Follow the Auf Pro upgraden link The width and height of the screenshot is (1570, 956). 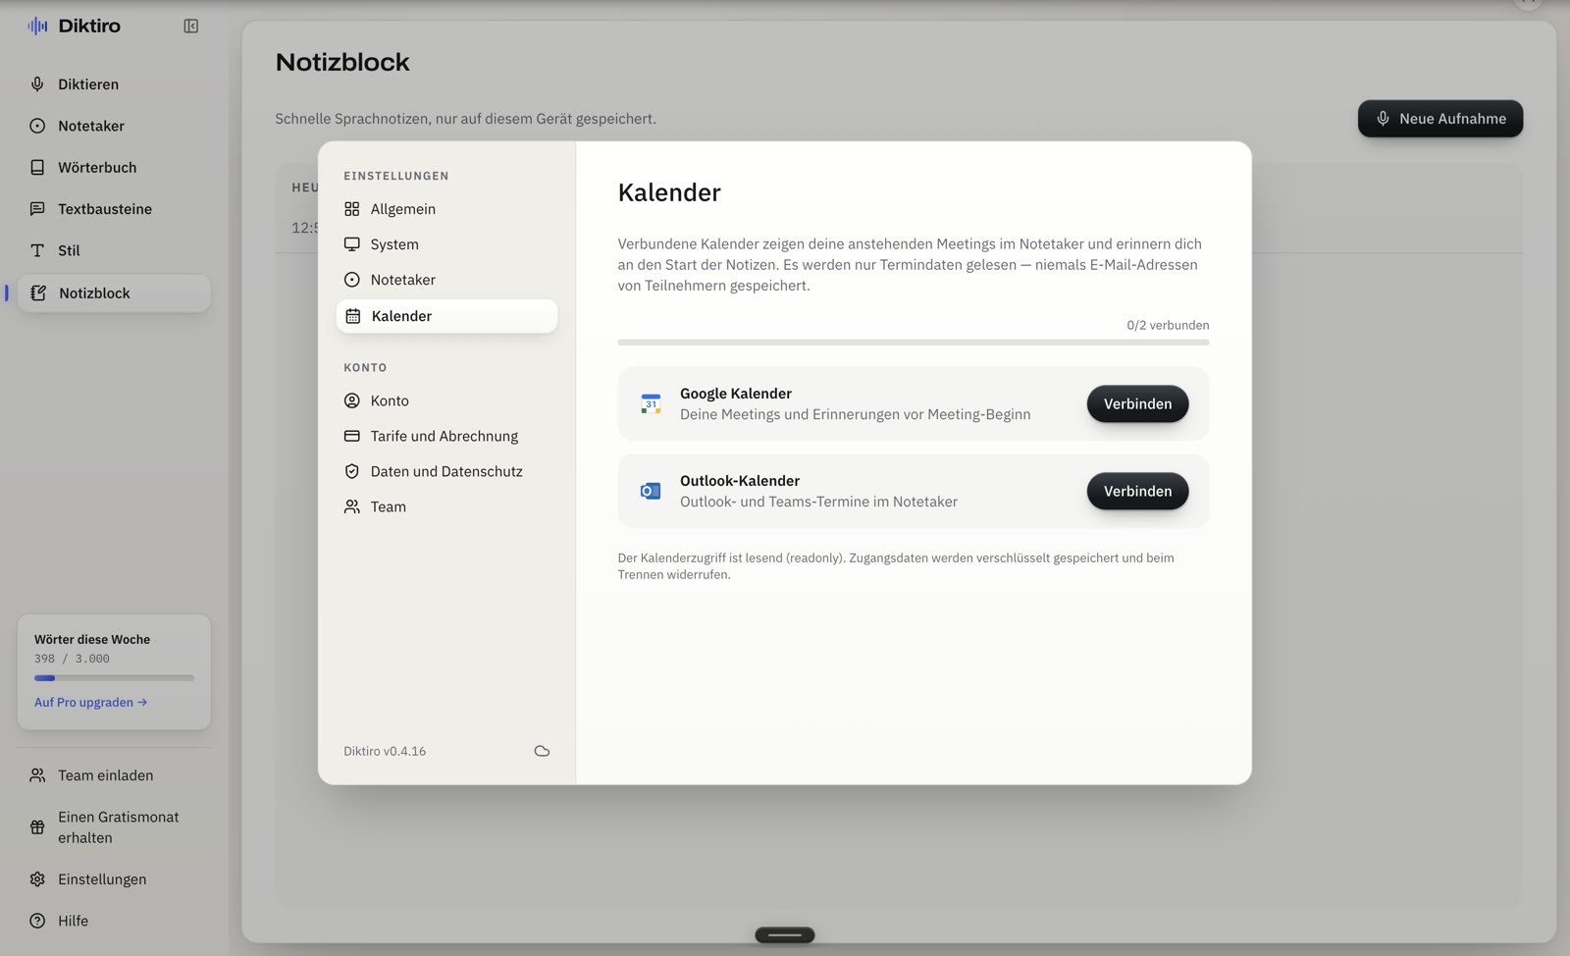tap(90, 703)
